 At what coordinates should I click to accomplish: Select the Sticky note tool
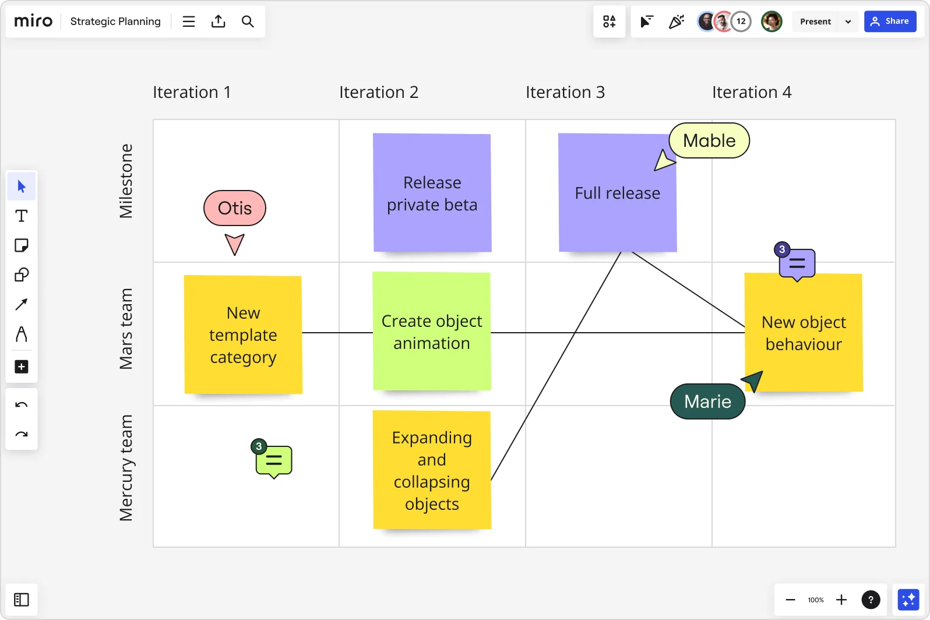(x=22, y=245)
